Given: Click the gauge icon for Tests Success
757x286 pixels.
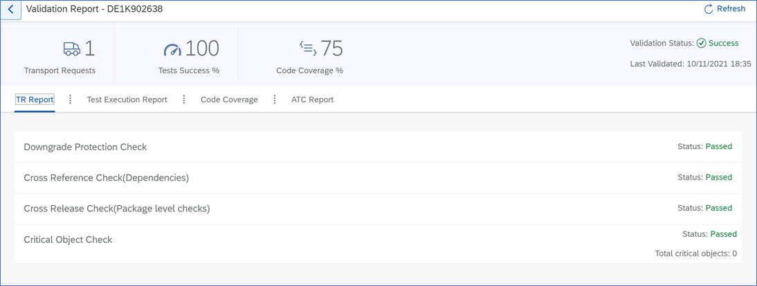Looking at the screenshot, I should tap(172, 49).
